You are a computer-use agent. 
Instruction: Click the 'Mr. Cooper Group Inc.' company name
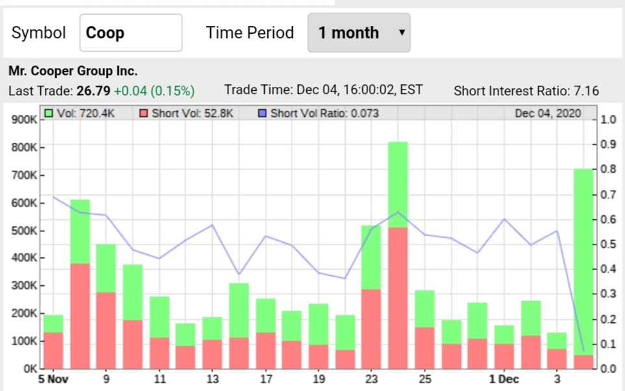tap(73, 71)
